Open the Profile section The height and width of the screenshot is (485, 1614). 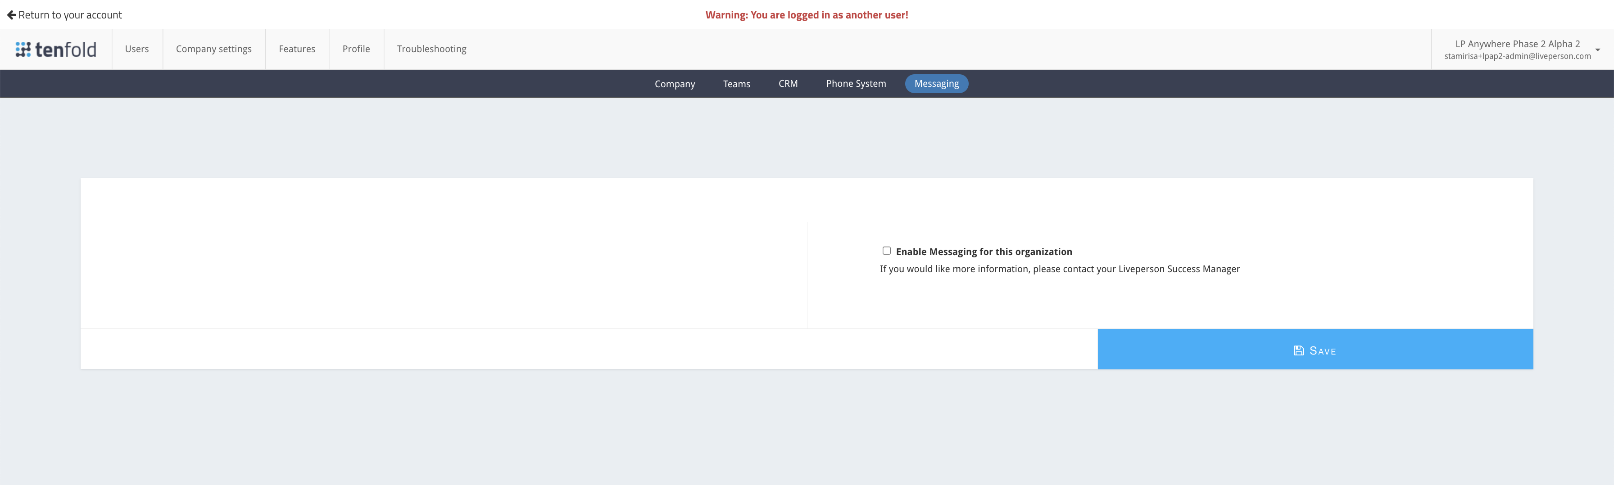coord(356,48)
